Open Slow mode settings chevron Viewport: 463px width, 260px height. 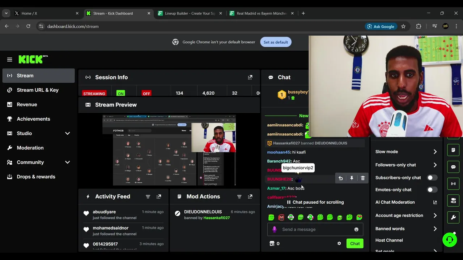[x=435, y=152]
